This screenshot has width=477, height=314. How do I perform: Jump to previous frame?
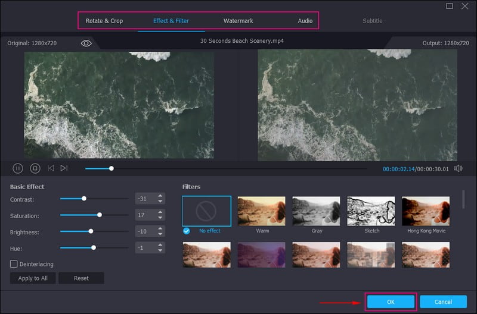click(x=51, y=168)
